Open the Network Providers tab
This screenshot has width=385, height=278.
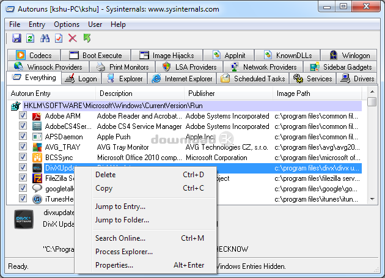tap(263, 67)
